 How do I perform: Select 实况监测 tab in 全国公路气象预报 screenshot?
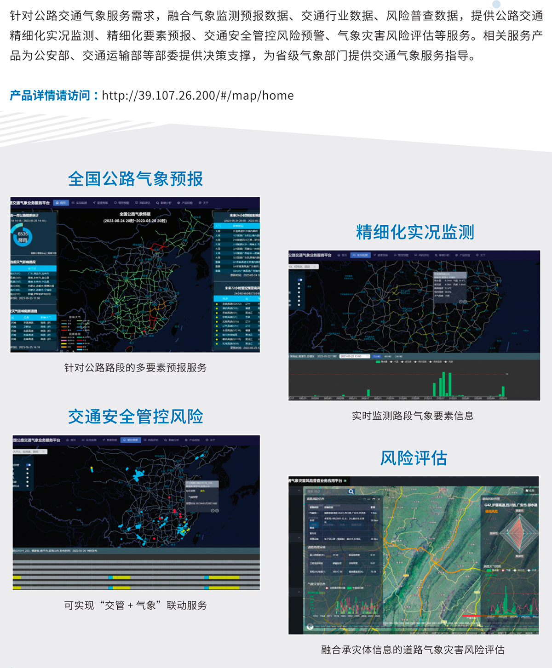(x=79, y=203)
